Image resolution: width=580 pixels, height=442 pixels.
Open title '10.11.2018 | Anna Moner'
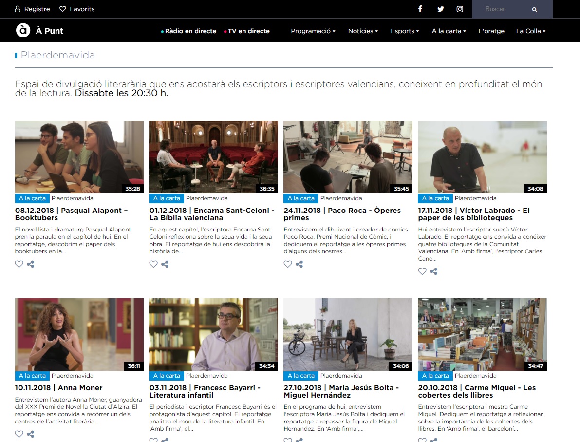pos(59,387)
